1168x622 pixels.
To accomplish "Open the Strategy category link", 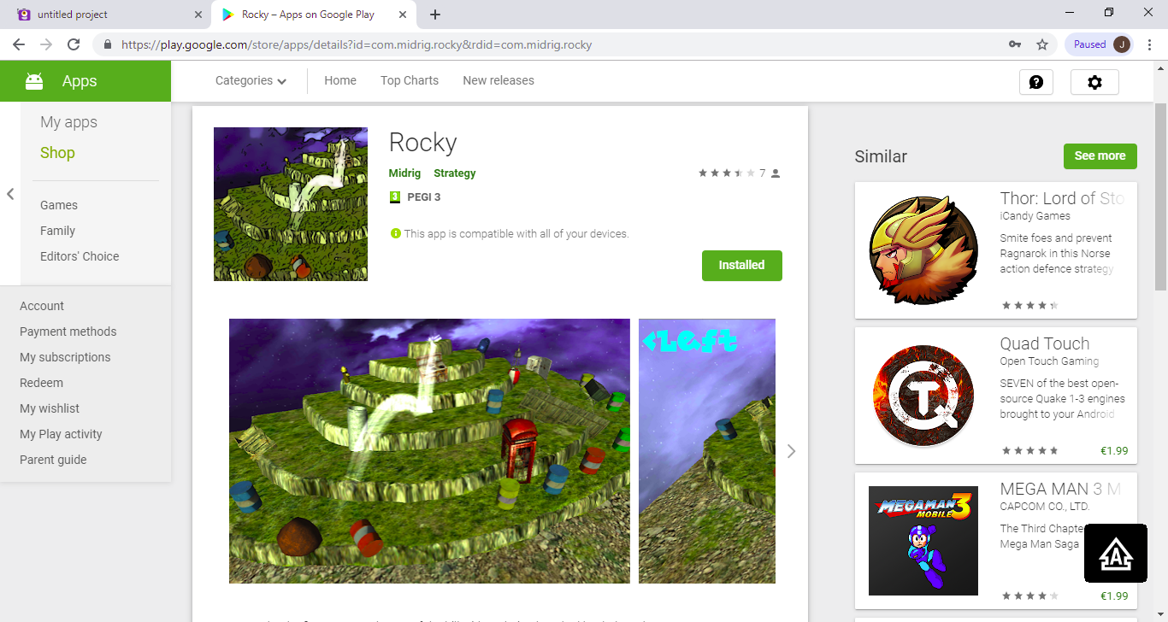I will [455, 173].
